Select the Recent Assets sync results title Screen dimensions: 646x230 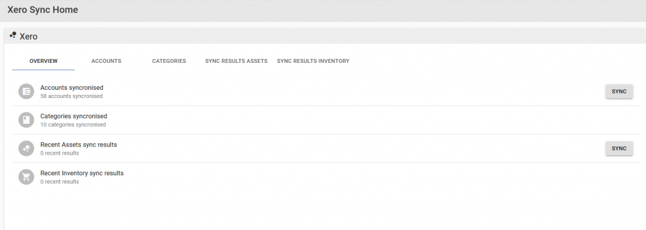(x=79, y=145)
